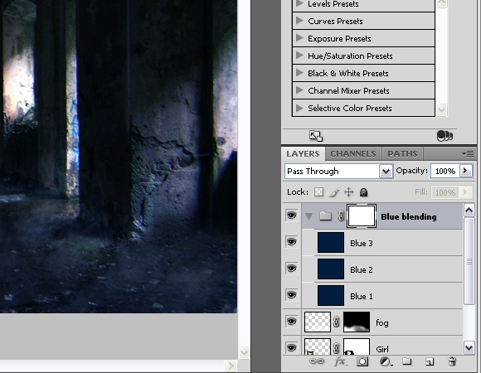Hide the fog layer
Image resolution: width=481 pixels, height=373 pixels.
291,322
